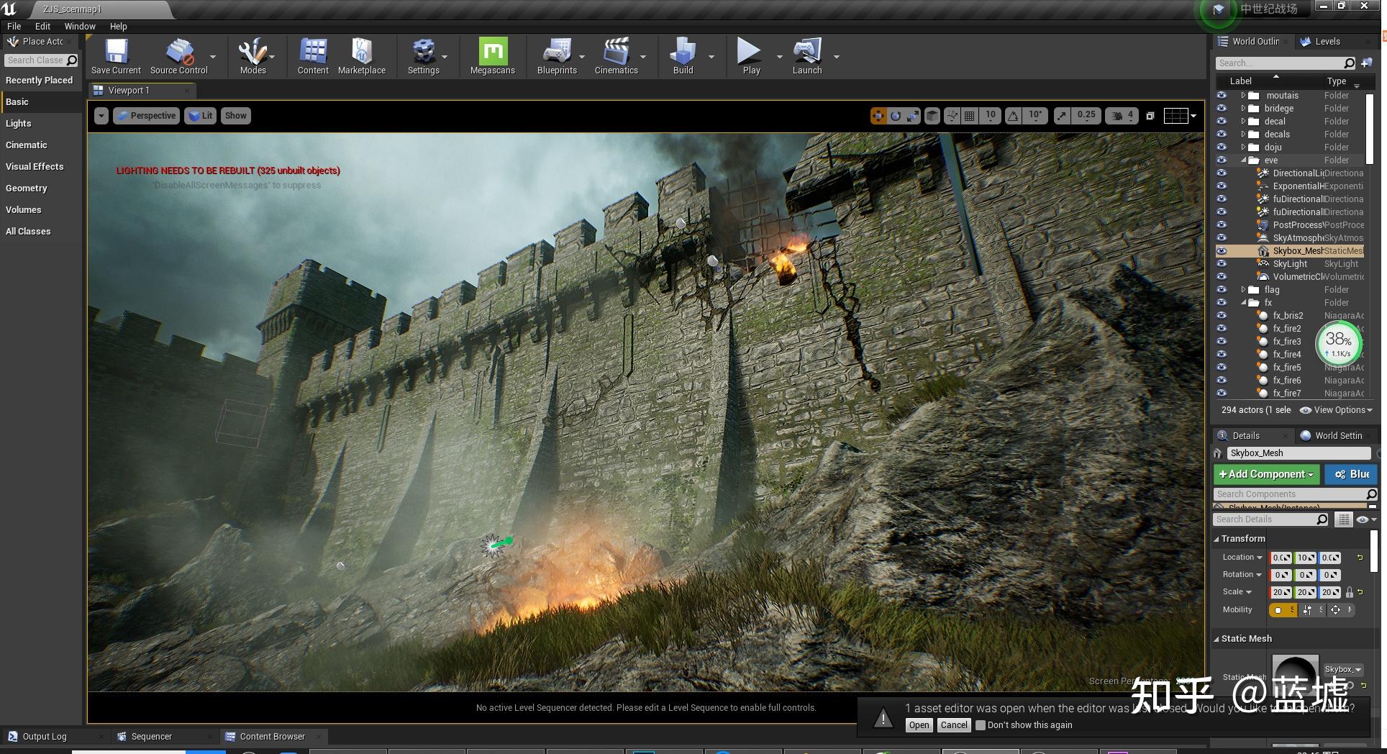Toggle visibility of fx_fire2
This screenshot has height=754, width=1387.
[1222, 329]
